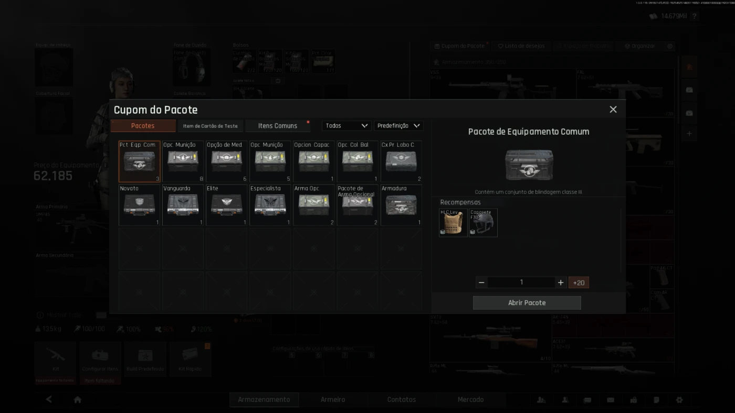Click the Cupom do Pacote background button
Viewport: 735px width, 413px height.
[460, 46]
